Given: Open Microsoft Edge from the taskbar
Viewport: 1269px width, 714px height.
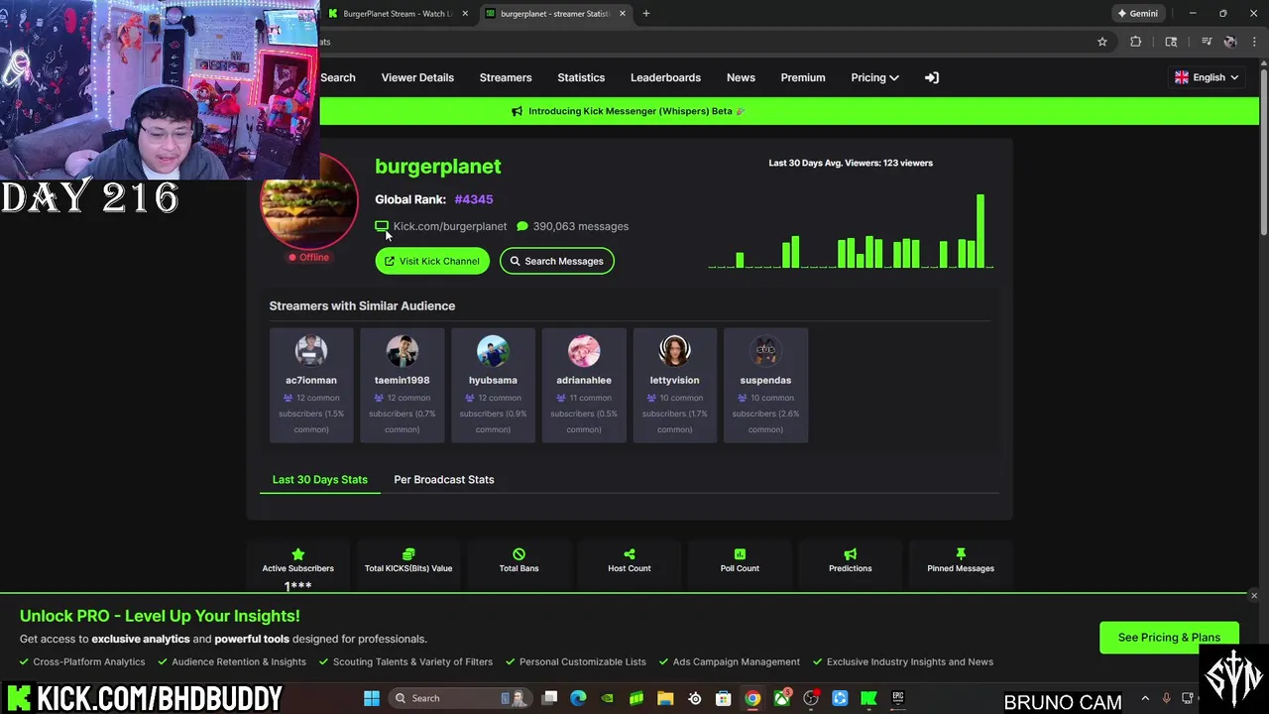Looking at the screenshot, I should [578, 698].
